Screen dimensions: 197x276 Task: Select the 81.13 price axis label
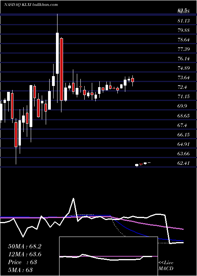tap(184, 21)
